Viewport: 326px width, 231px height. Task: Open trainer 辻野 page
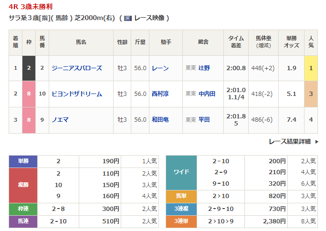(x=204, y=68)
